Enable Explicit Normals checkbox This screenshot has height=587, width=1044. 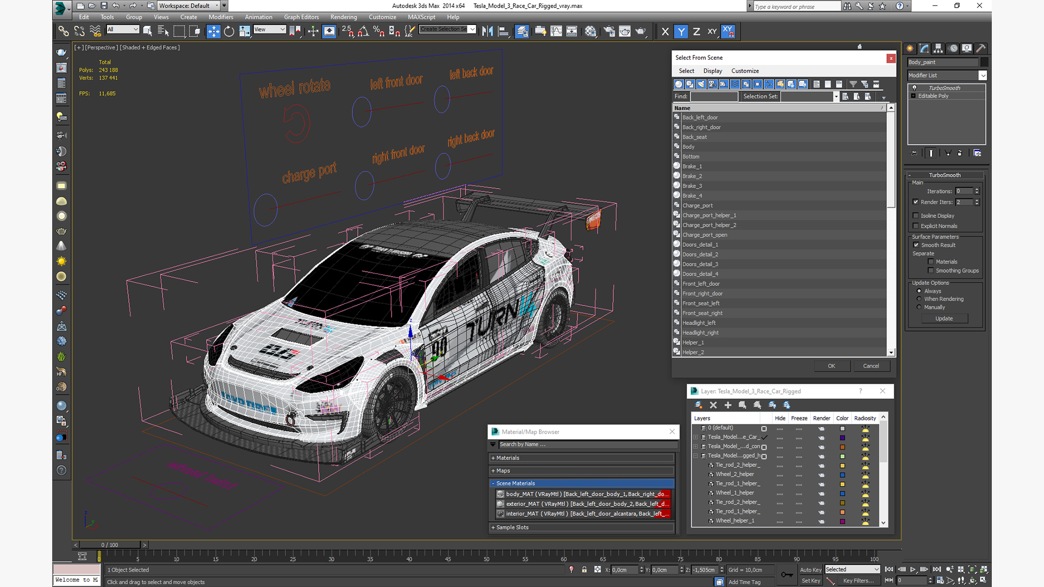point(916,226)
